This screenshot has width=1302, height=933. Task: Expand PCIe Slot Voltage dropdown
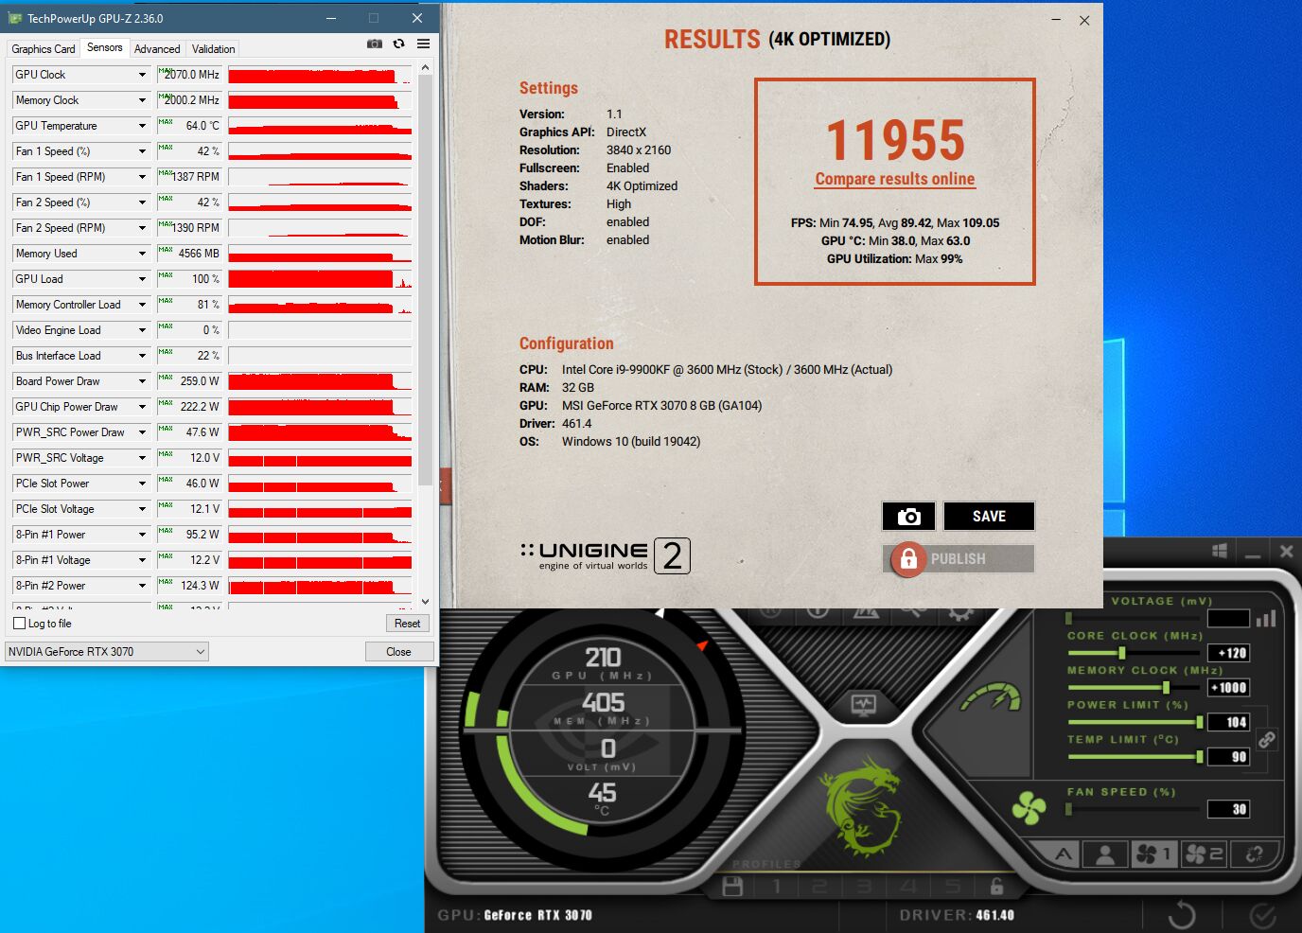click(x=142, y=509)
